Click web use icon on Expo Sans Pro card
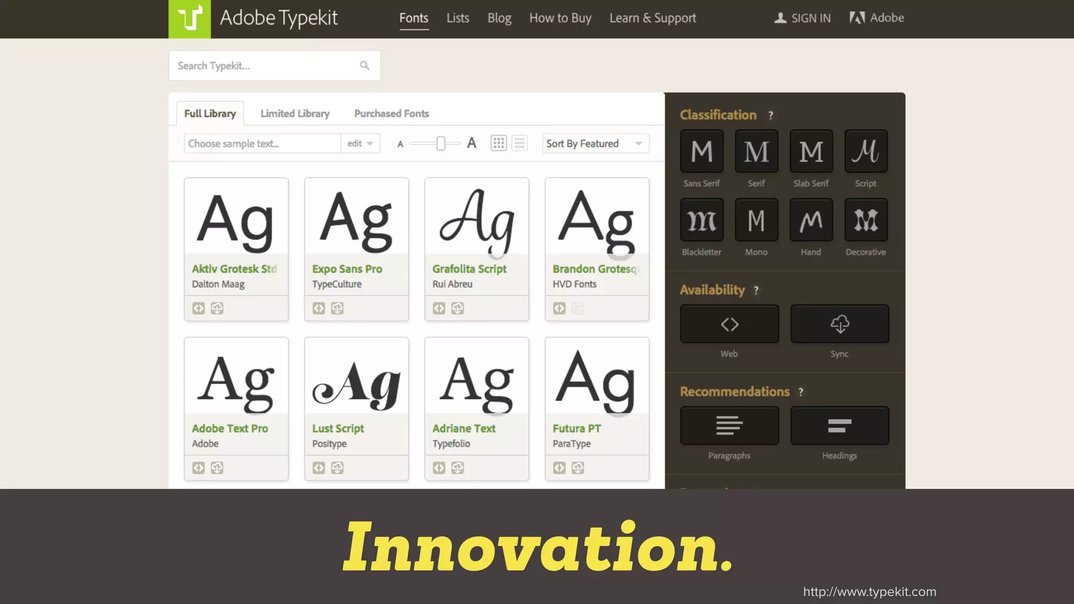 tap(319, 308)
